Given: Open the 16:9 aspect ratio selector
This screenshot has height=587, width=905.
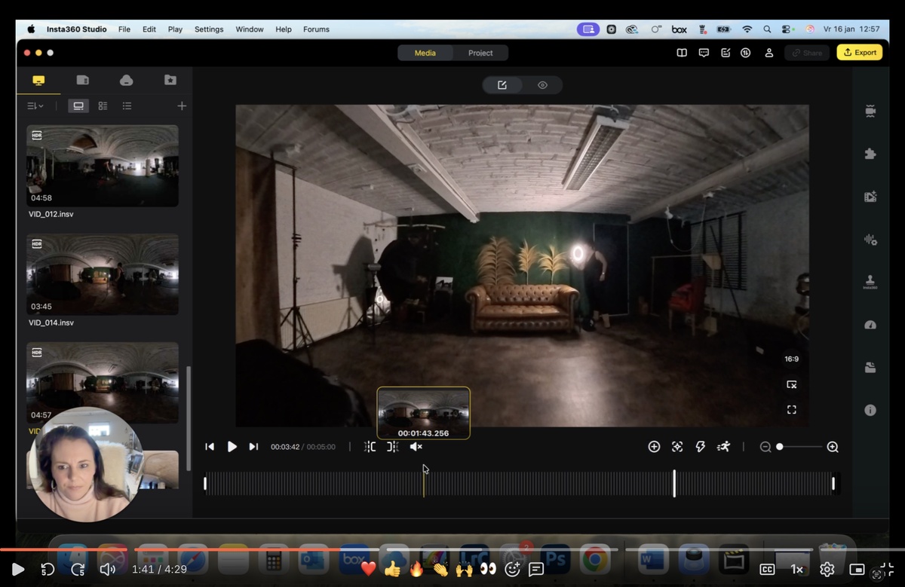Looking at the screenshot, I should coord(791,359).
